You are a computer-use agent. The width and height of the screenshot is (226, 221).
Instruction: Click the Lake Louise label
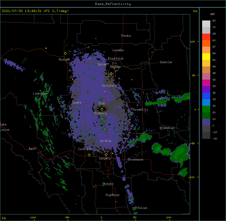[x=5, y=127]
